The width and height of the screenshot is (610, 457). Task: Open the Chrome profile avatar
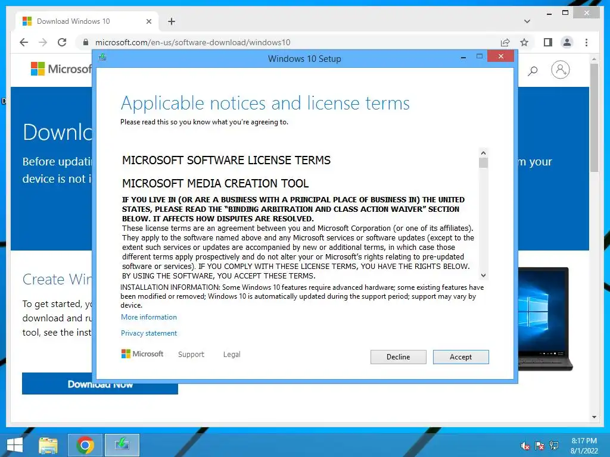click(567, 42)
